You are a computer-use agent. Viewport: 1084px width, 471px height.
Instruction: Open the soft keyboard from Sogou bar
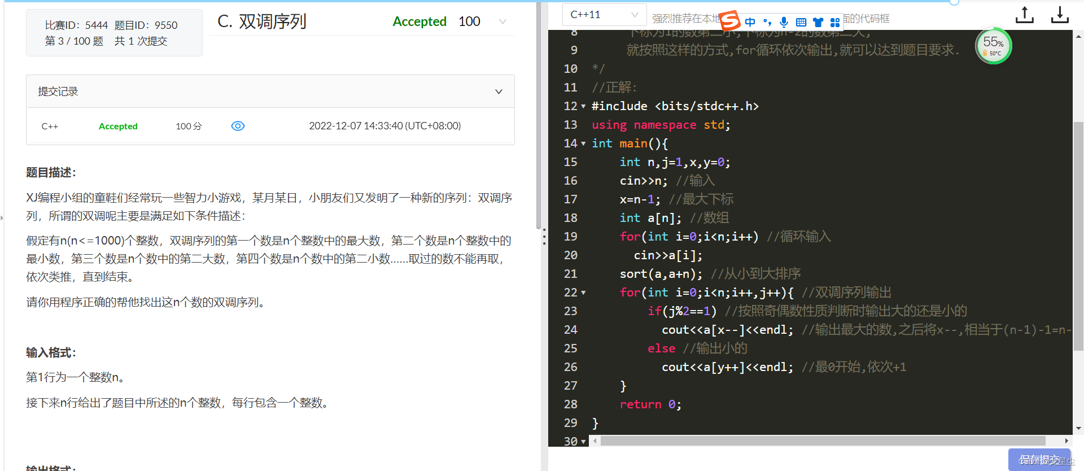[x=801, y=22]
